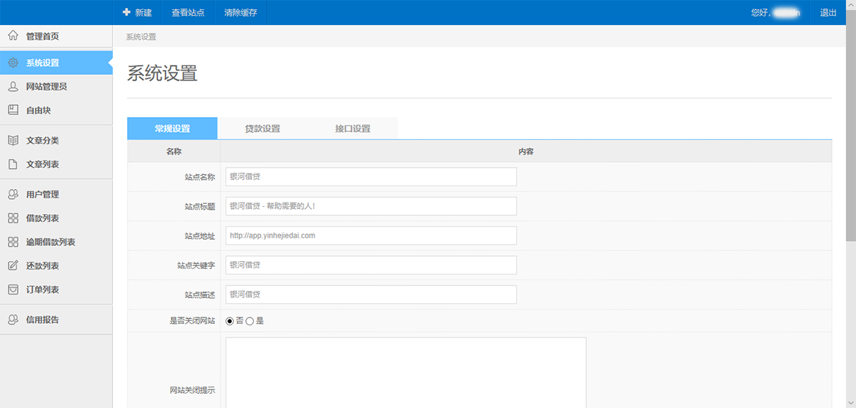The width and height of the screenshot is (856, 408).
Task: Open 还款列表 in the sidebar
Action: 56,265
